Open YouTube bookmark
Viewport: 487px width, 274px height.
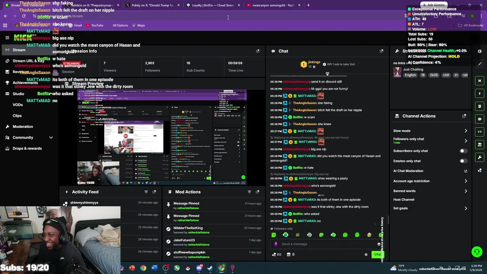(x=95, y=25)
